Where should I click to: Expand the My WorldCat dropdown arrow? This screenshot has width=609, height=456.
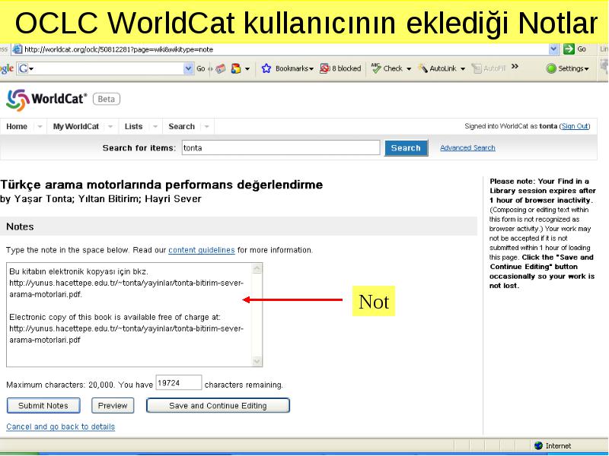tap(110, 126)
